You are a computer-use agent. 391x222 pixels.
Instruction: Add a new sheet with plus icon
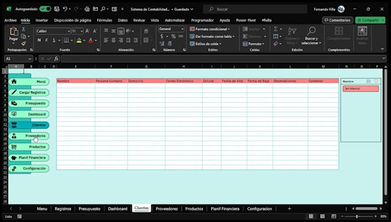pyautogui.click(x=289, y=209)
